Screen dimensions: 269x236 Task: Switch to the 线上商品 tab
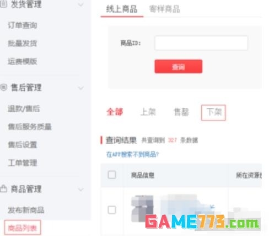[122, 9]
